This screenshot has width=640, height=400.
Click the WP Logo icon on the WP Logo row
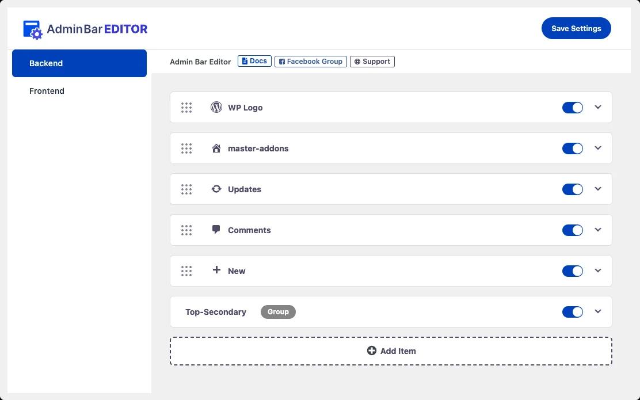point(216,107)
